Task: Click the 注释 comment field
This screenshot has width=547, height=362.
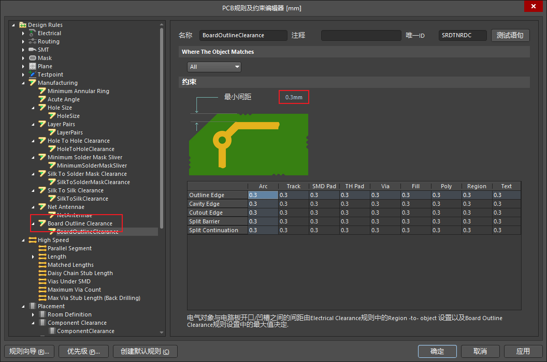Action: coord(361,35)
